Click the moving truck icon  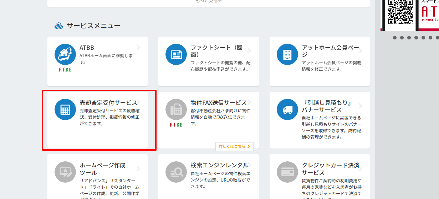click(287, 109)
